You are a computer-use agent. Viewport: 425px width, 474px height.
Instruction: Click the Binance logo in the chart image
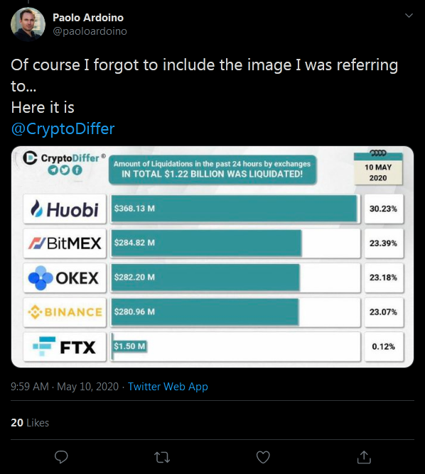(65, 312)
